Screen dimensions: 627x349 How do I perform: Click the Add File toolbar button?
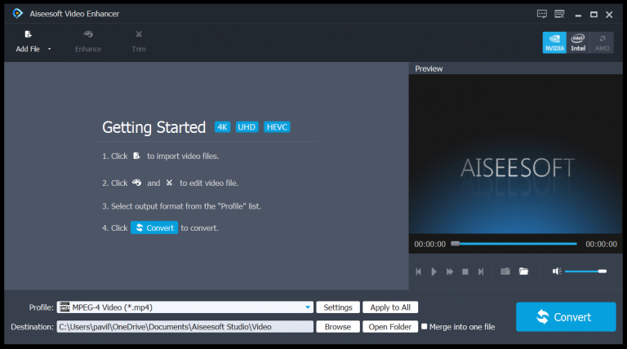coord(28,42)
